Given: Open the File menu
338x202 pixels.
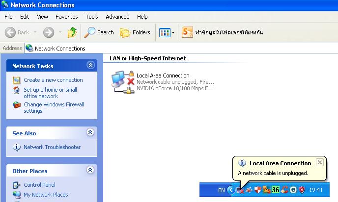Looking at the screenshot, I should click(x=8, y=17).
